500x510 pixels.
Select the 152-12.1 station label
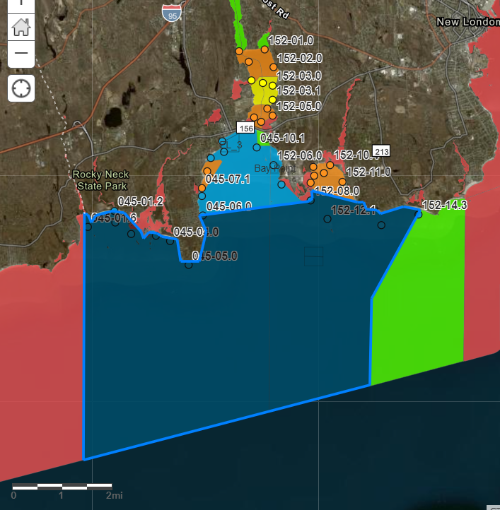click(354, 210)
